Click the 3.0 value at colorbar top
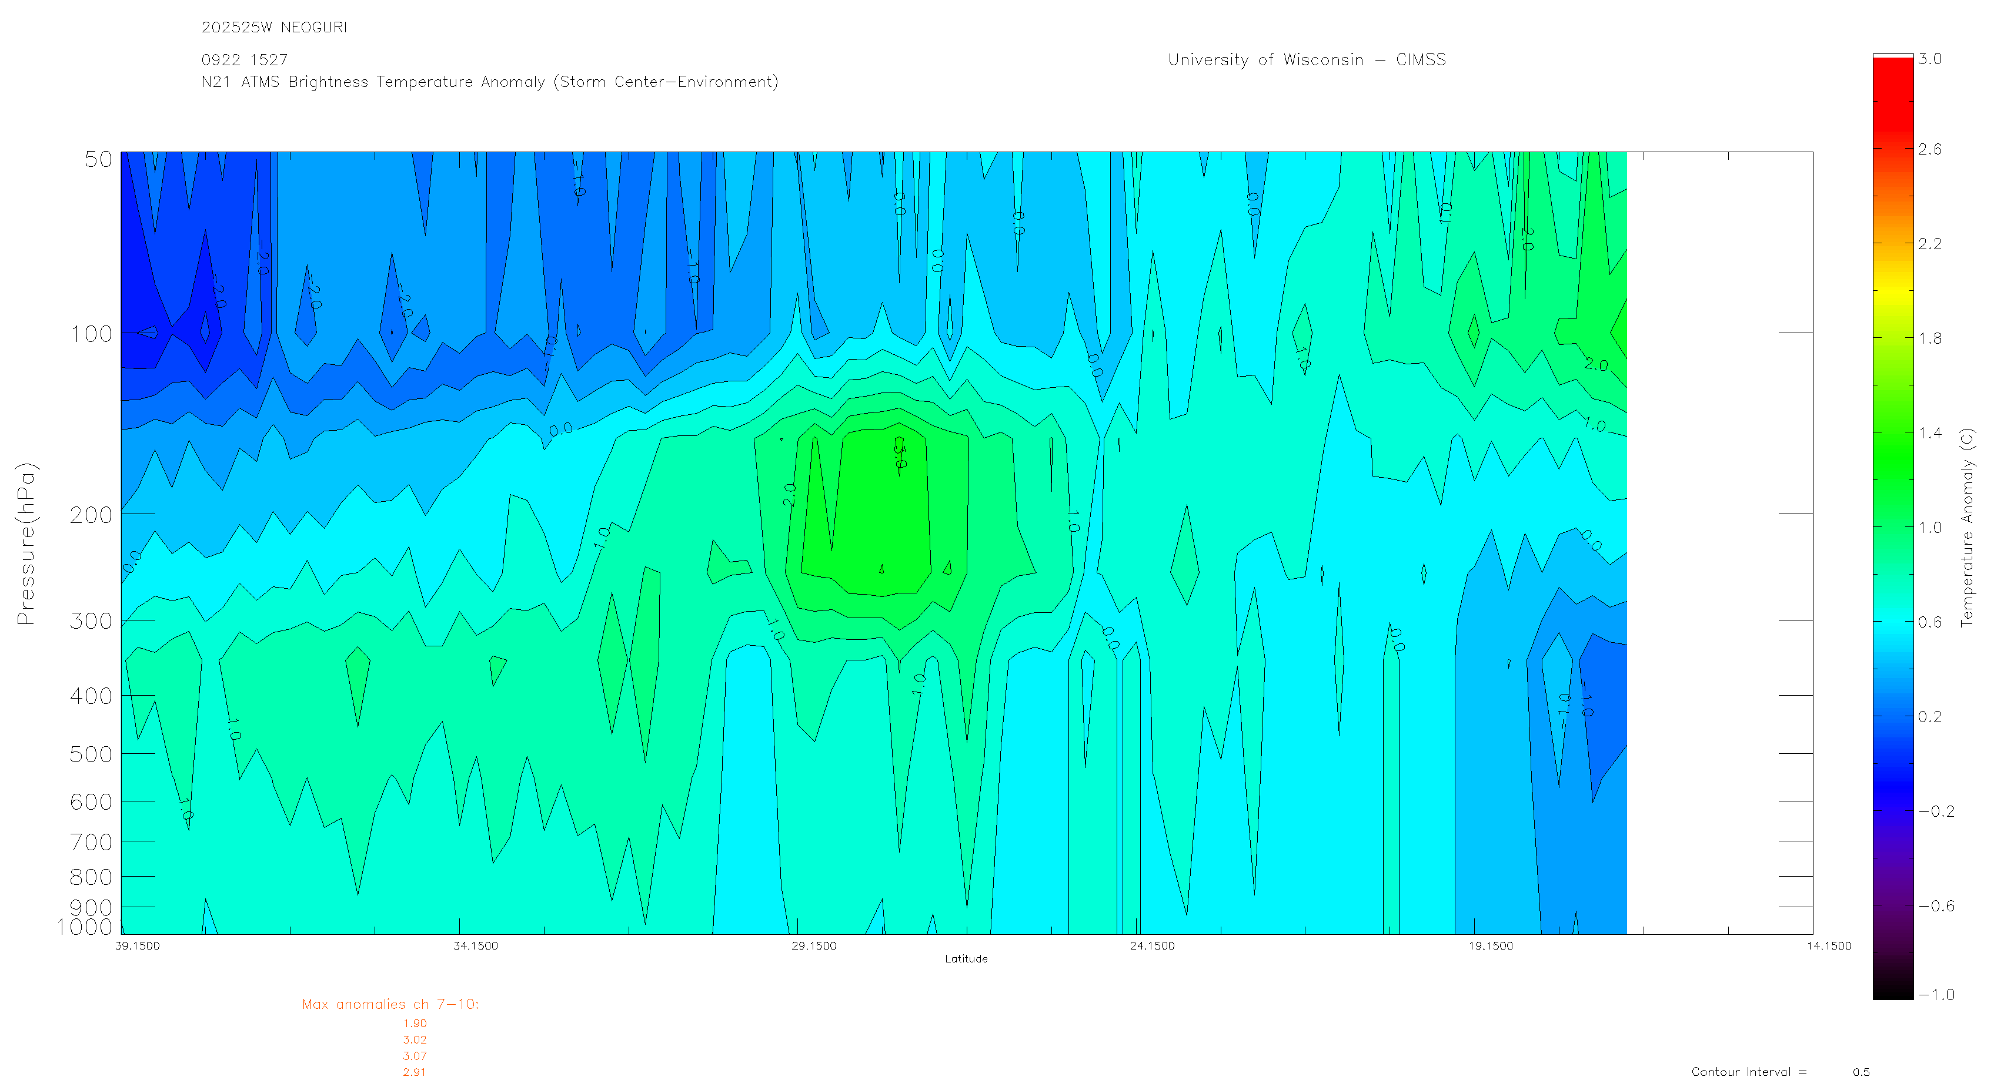This screenshot has width=2014, height=1087. [1929, 59]
